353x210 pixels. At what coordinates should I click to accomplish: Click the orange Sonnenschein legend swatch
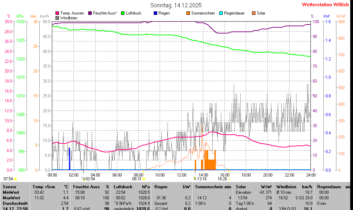point(188,13)
